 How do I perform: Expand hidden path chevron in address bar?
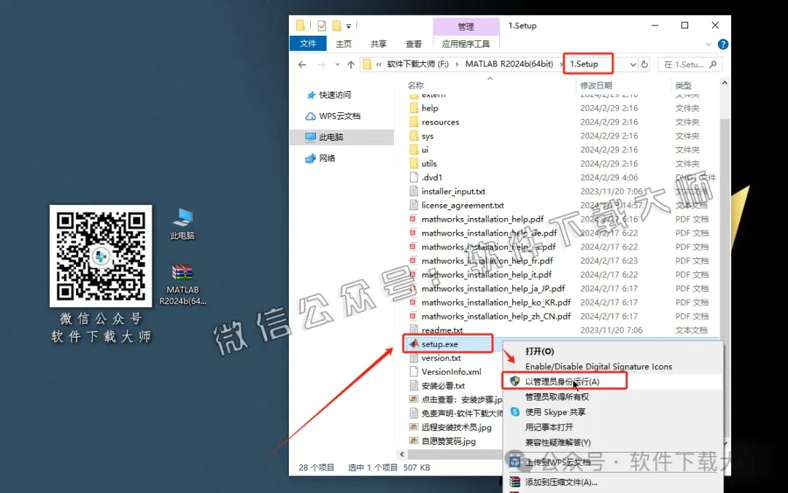[x=379, y=64]
